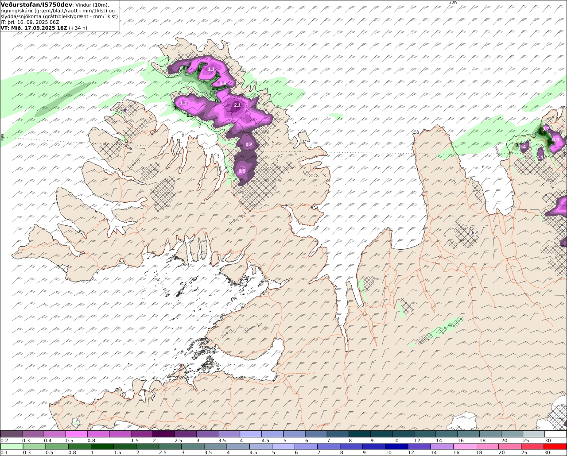Pick the light lavender upper legend swatch at 4
This screenshot has height=456, width=567.
251,434
